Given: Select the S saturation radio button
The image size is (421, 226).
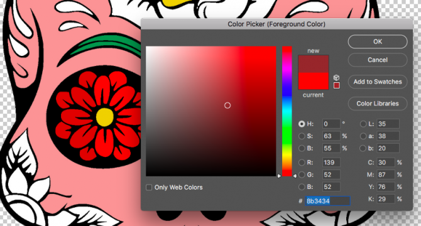Looking at the screenshot, I should point(302,136).
